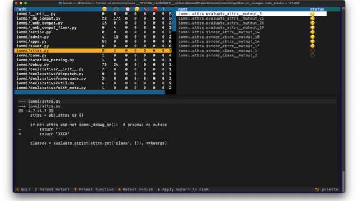Sort files by the Path column header
The height and width of the screenshot is (201, 358).
[21, 9]
